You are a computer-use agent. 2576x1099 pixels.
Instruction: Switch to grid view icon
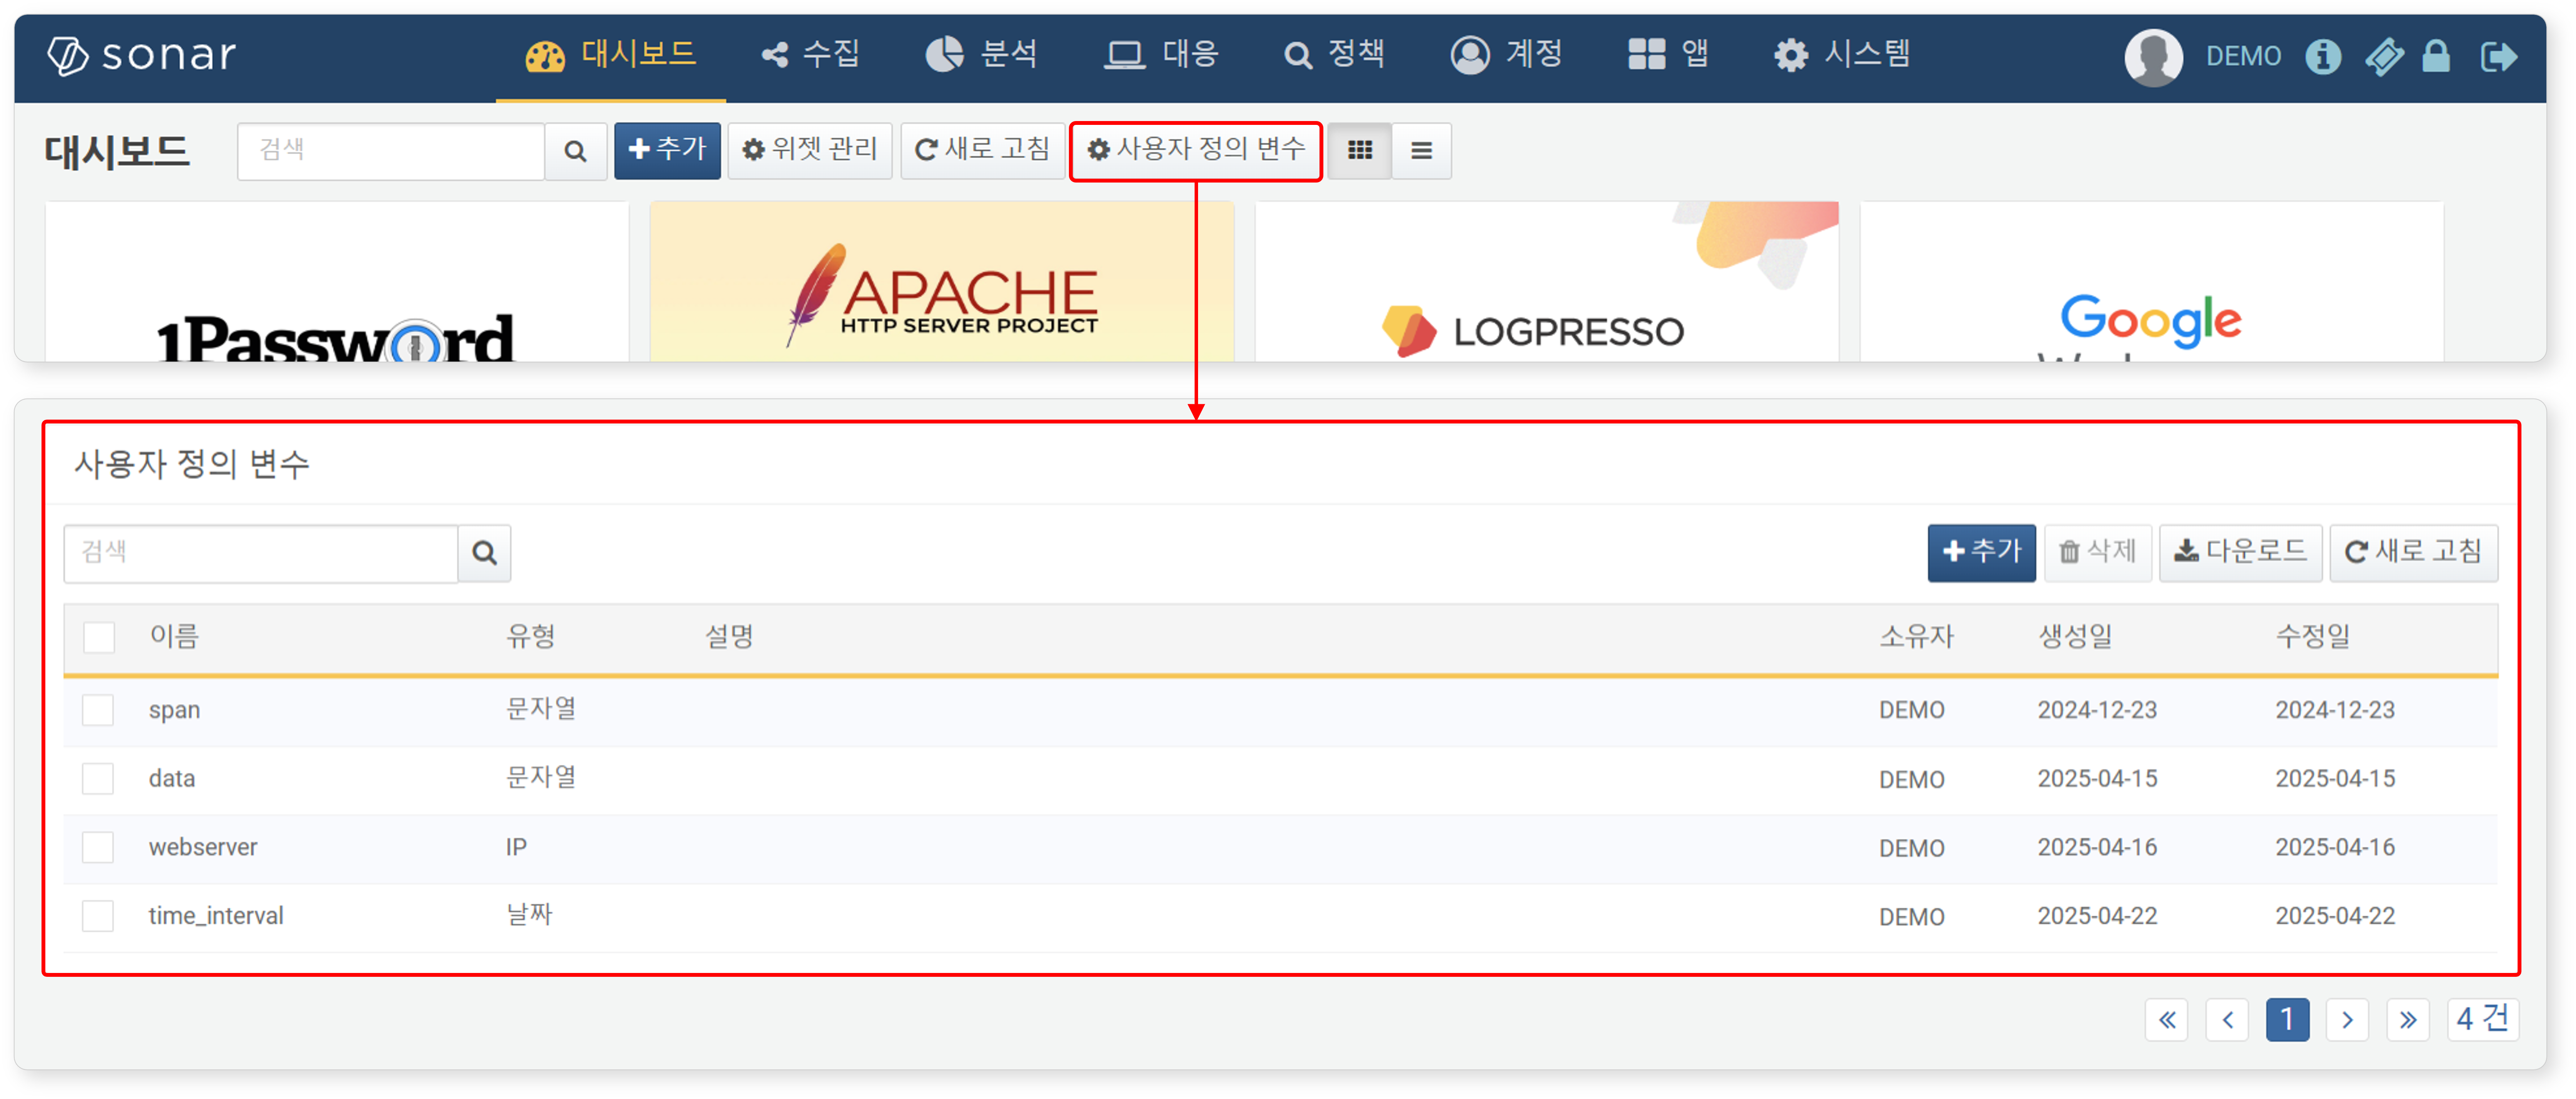click(x=1360, y=151)
